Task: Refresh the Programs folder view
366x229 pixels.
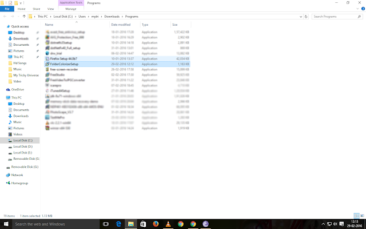Action: point(306,17)
